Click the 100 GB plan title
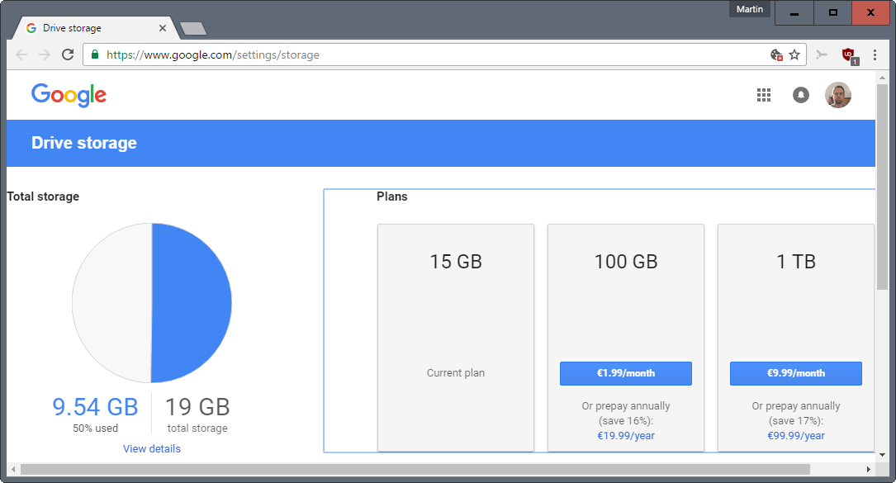 point(626,262)
